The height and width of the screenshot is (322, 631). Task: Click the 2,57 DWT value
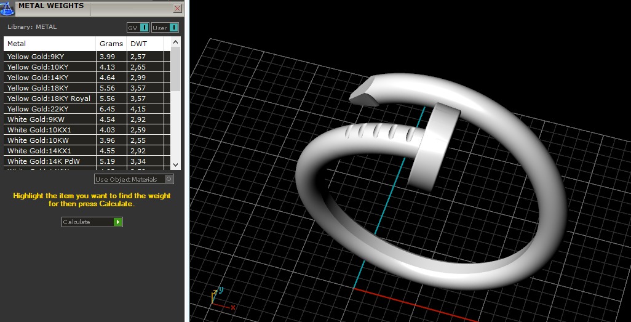138,57
